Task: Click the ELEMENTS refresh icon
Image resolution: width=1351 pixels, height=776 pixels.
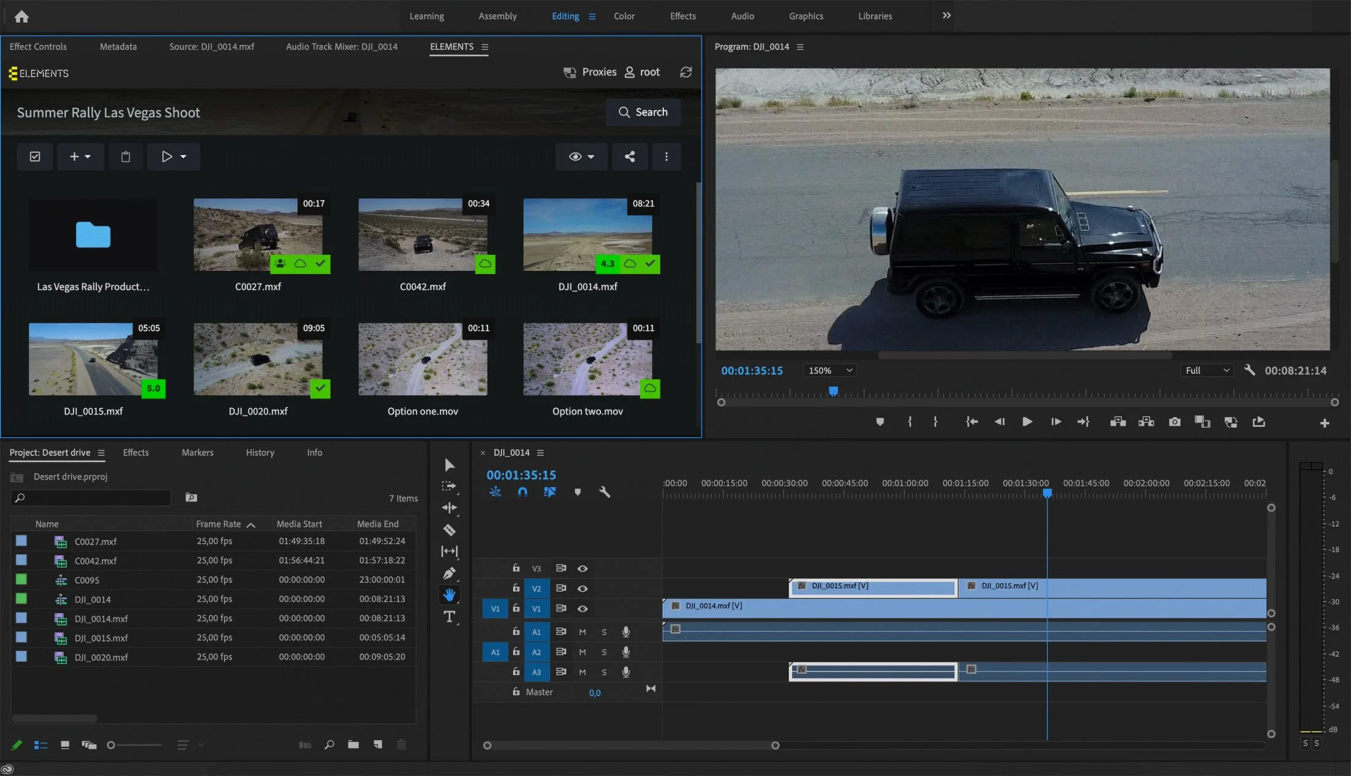Action: [x=686, y=72]
